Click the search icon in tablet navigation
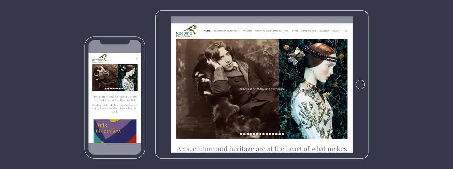 click(346, 31)
